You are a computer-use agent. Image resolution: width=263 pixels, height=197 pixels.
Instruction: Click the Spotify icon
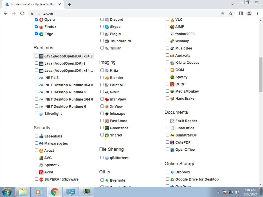tap(172, 77)
